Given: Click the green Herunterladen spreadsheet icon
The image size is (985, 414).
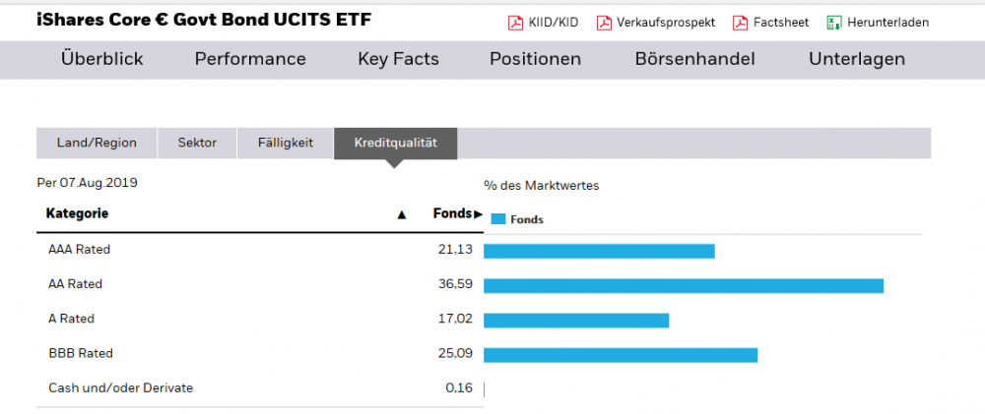Looking at the screenshot, I should [834, 23].
